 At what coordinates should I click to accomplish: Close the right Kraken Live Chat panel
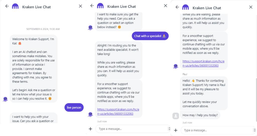point(251,7)
